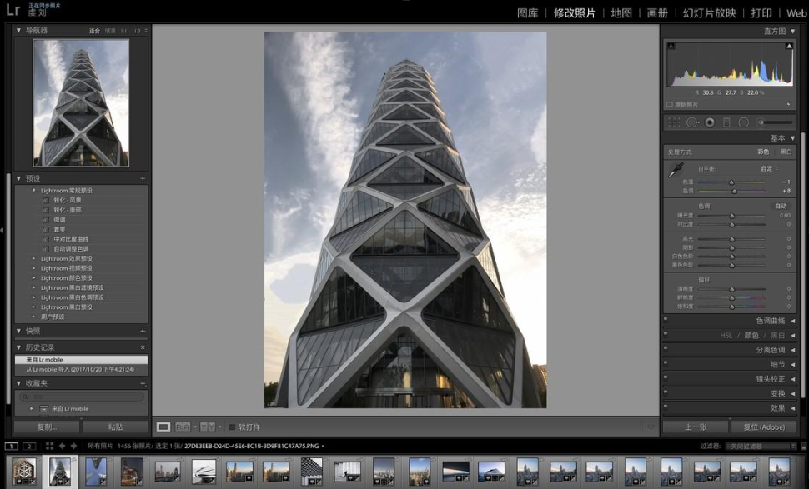This screenshot has width=809, height=489.
Task: Set treatment to 黑白 (black and white)
Action: 786,152
